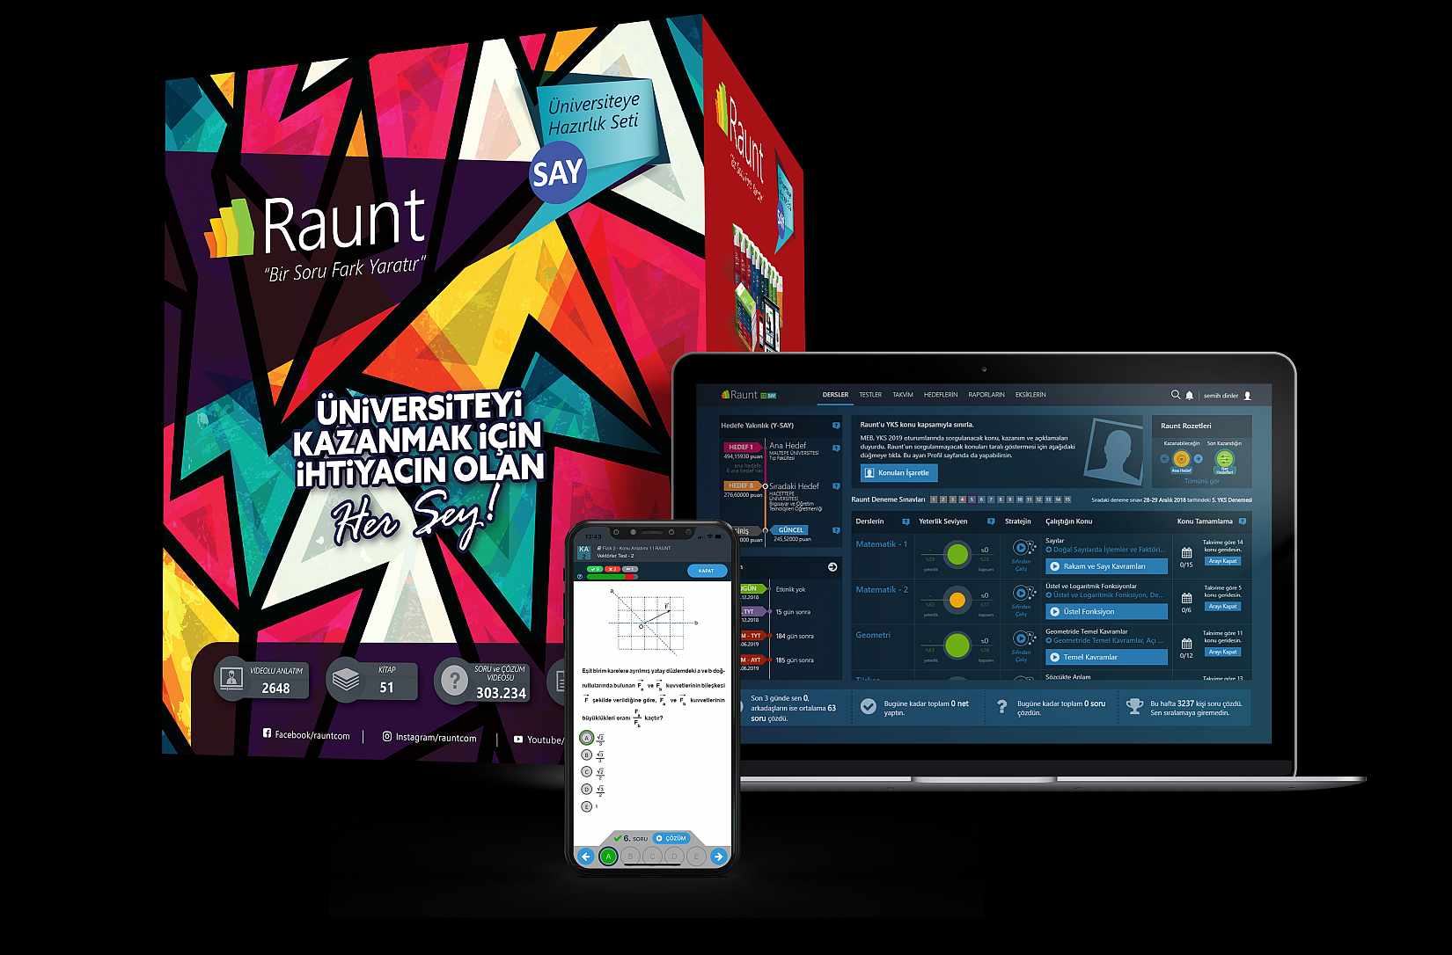Select answer option D on the phone question
This screenshot has height=955, width=1452.
(x=587, y=790)
